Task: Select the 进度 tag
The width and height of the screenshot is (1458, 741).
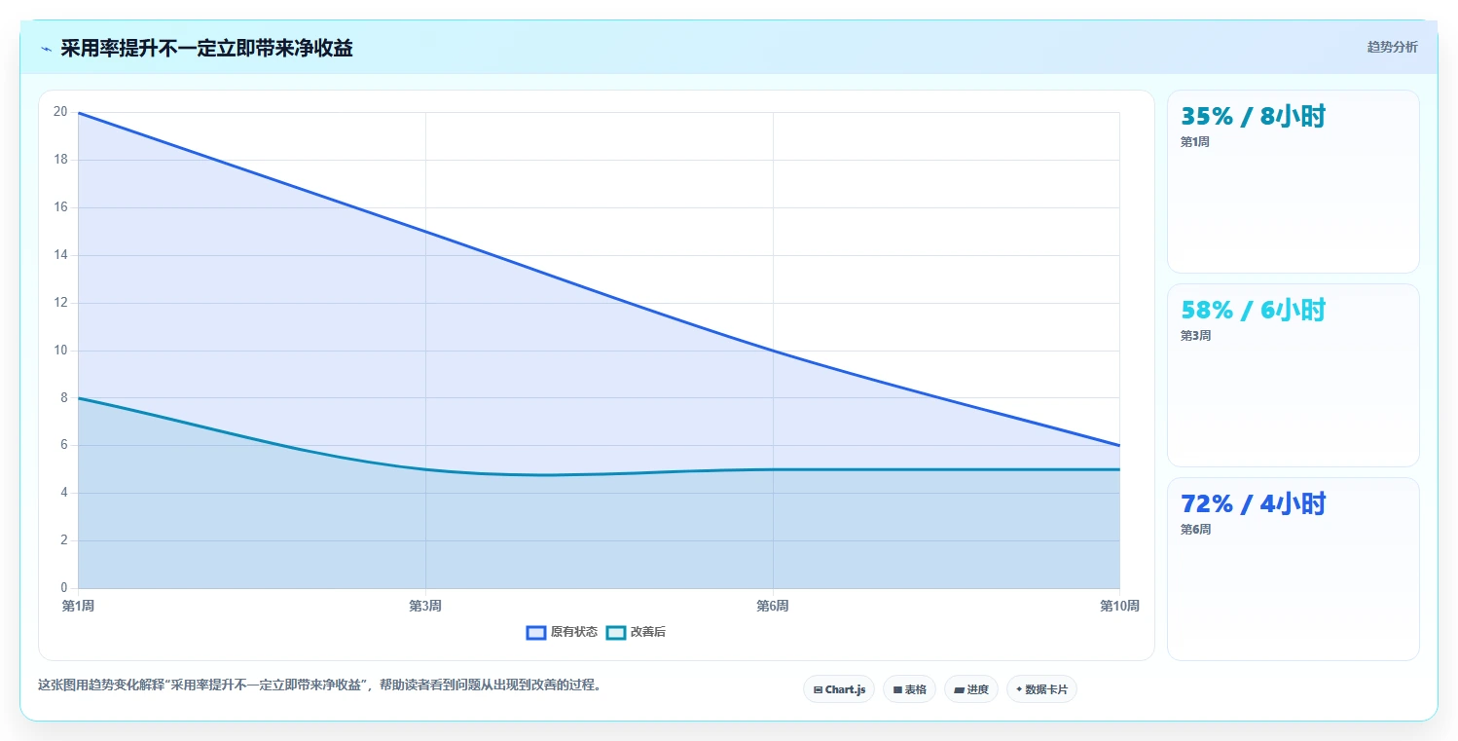Action: [971, 689]
